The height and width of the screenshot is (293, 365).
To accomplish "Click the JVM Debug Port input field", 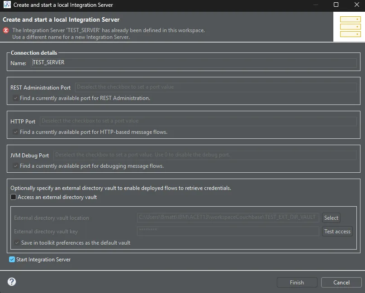I will tap(205, 155).
